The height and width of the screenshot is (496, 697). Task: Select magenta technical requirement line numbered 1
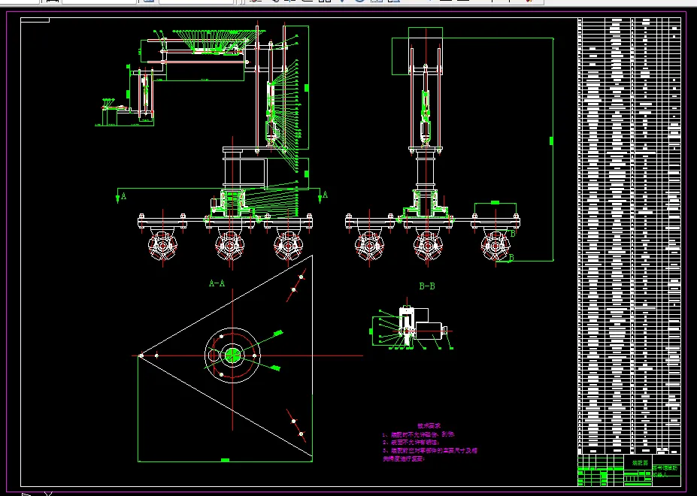419,434
